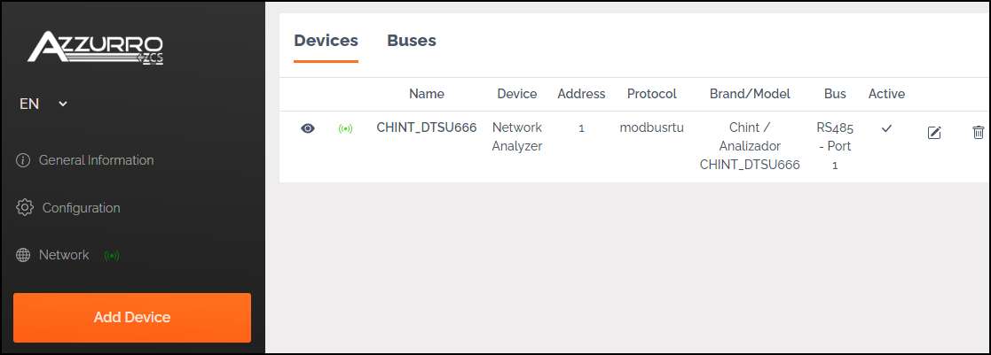
Task: Click the Configuration gear icon
Action: click(25, 207)
